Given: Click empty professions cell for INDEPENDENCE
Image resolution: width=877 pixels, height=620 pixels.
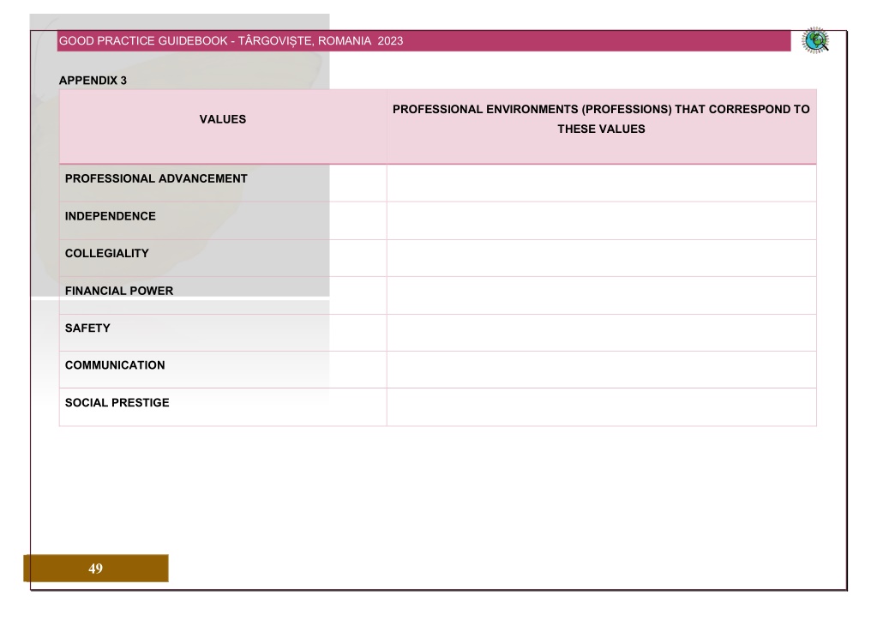Looking at the screenshot, I should tap(601, 221).
